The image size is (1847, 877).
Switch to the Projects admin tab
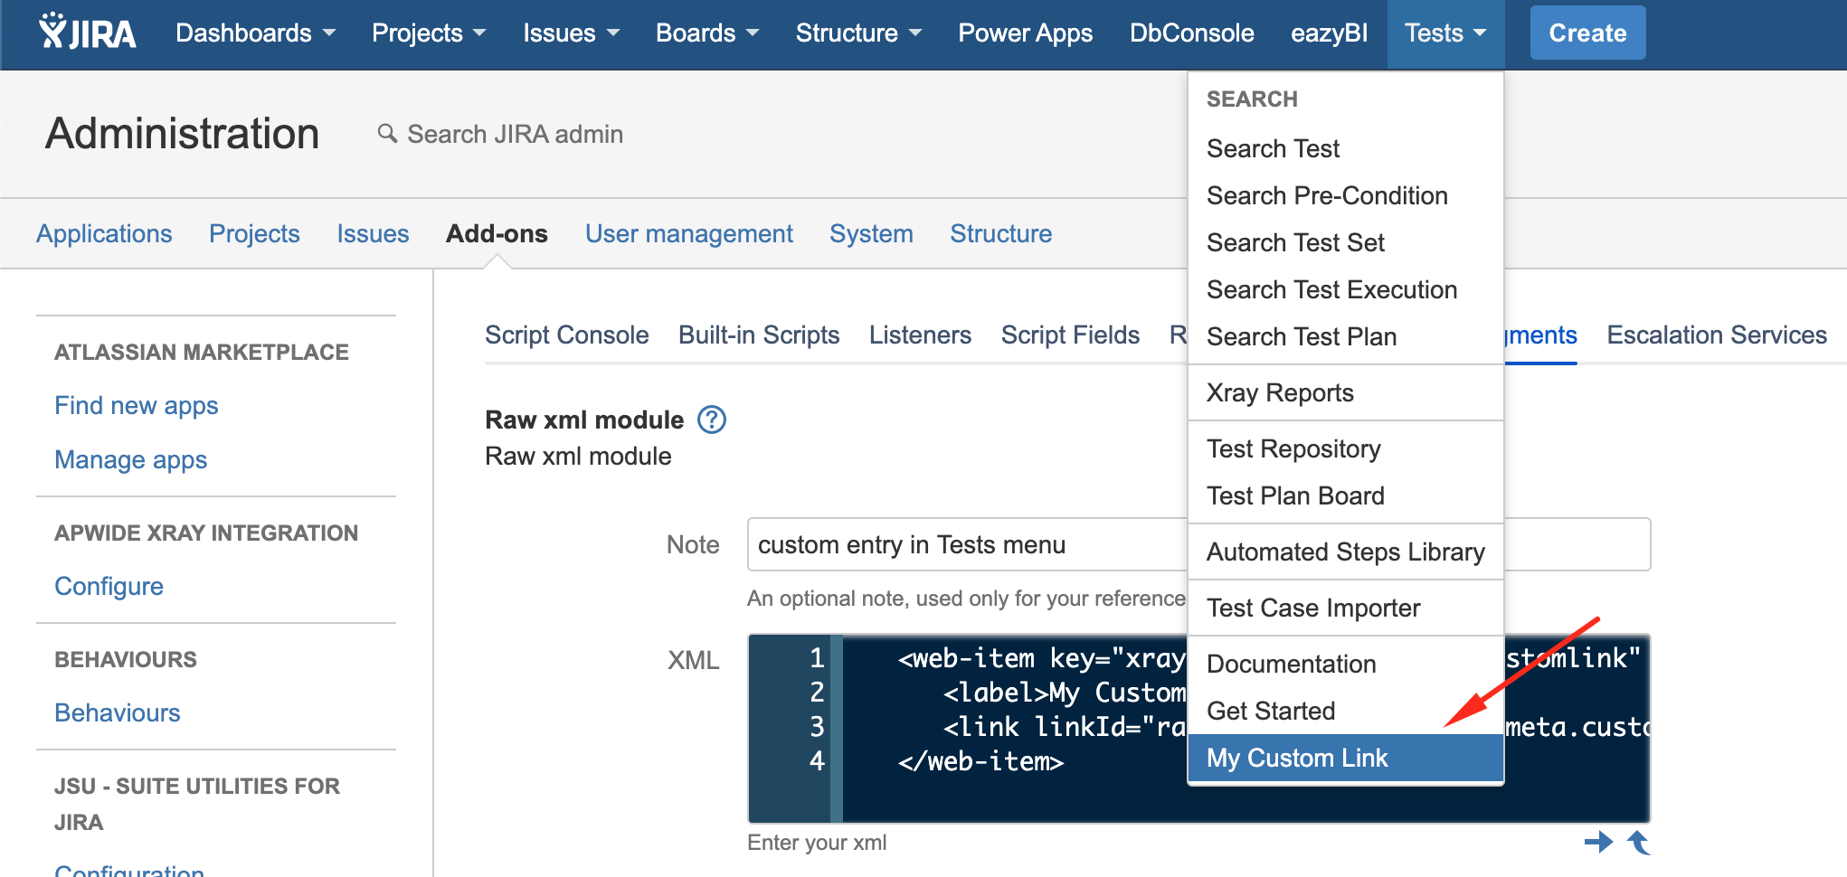254,233
